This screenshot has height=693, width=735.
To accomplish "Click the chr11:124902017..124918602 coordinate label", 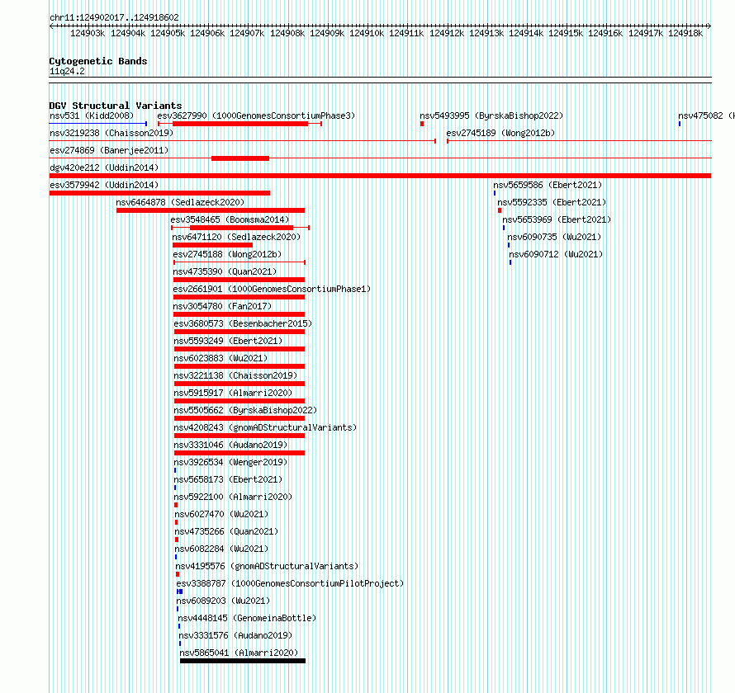I will (114, 17).
